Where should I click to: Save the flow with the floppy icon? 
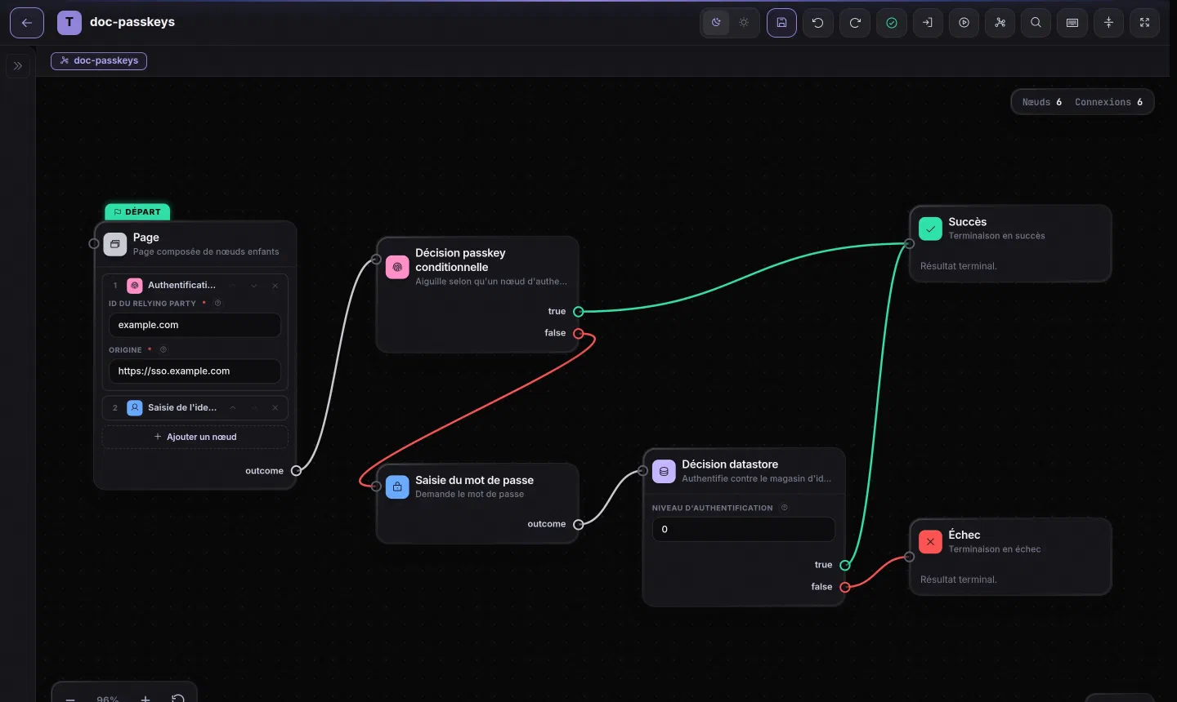781,23
